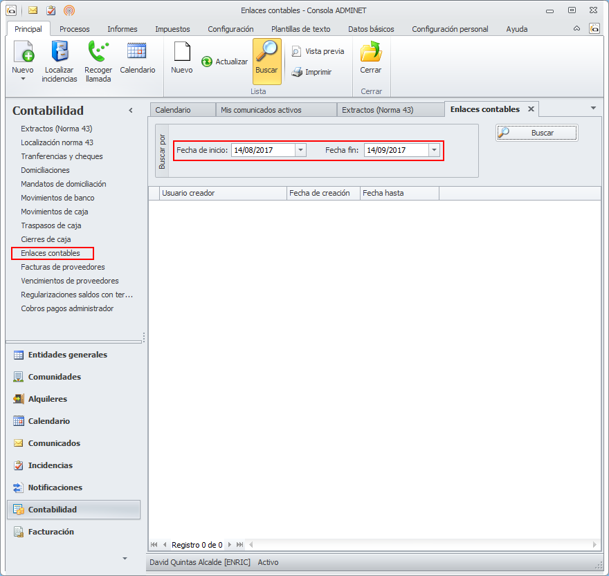The image size is (609, 576).
Task: Click blank-page Nuevo in Lista group
Action: pos(182,58)
